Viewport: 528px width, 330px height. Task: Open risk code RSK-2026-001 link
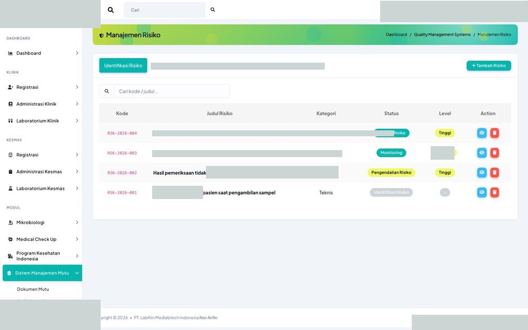(122, 193)
